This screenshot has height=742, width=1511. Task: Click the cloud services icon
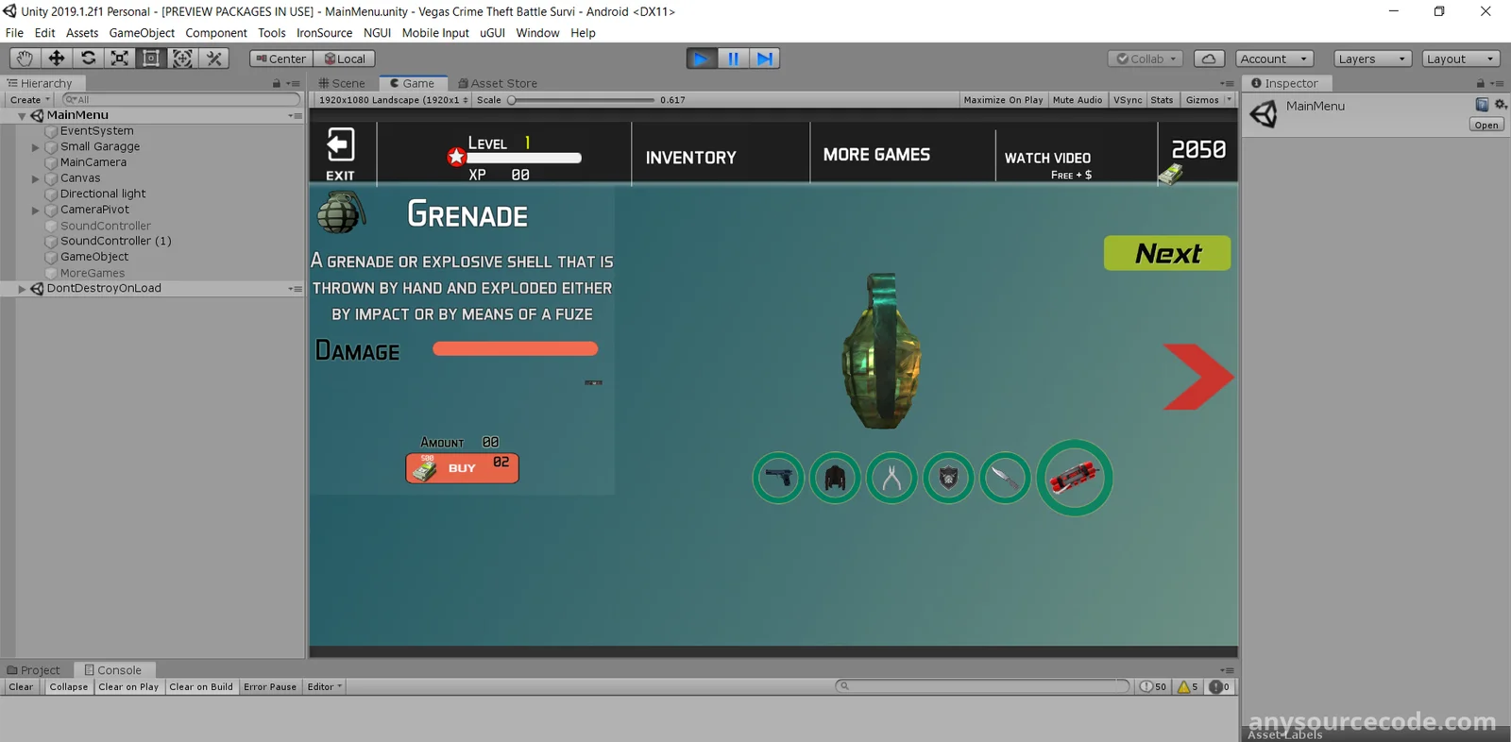pyautogui.click(x=1209, y=59)
